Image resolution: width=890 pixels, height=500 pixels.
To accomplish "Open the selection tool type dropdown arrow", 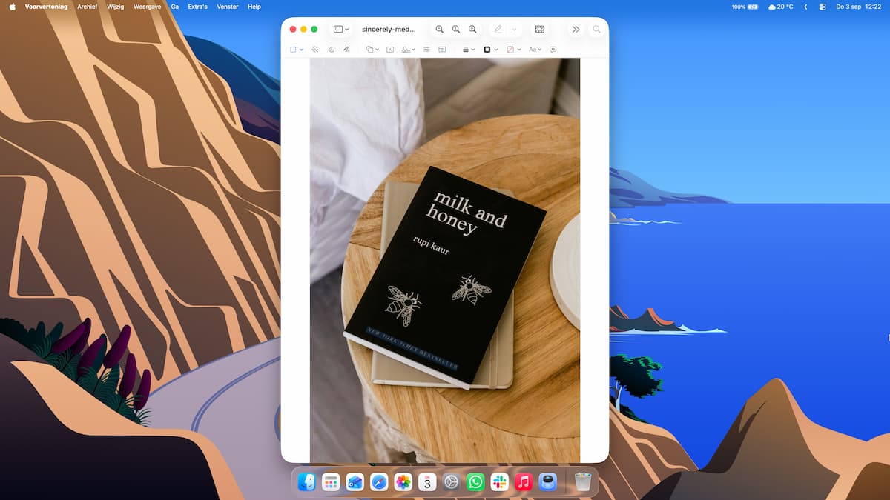I will click(301, 50).
